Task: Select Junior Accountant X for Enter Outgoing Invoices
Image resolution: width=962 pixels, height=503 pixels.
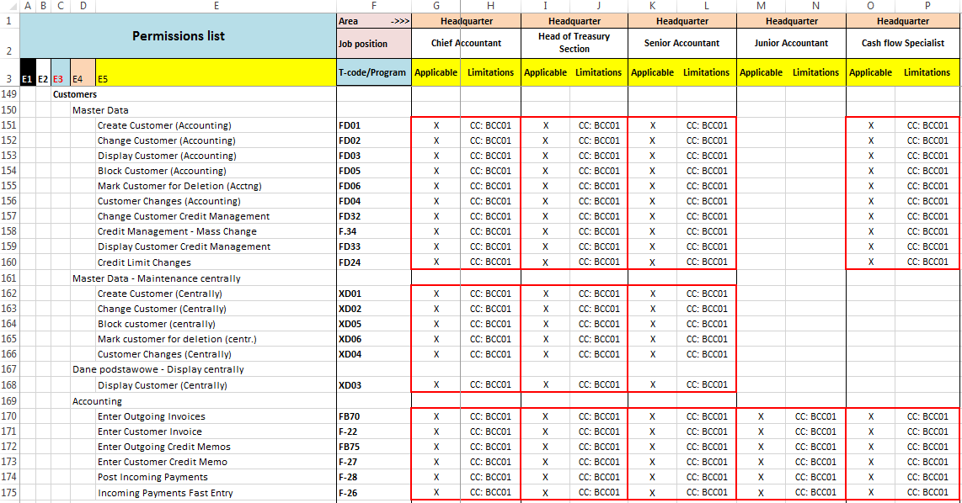Action: pyautogui.click(x=761, y=416)
